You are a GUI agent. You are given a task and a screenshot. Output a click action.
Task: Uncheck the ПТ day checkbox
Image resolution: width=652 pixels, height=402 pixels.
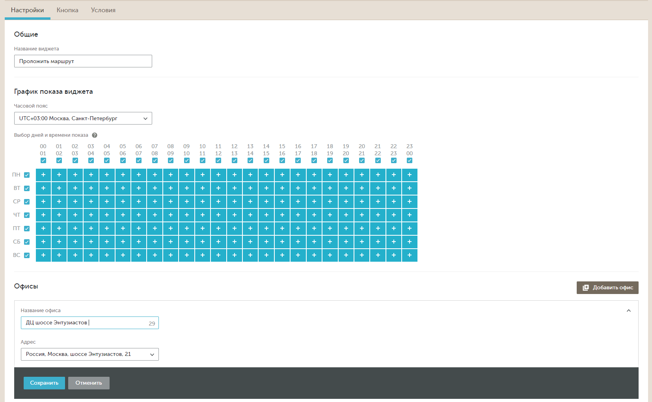point(27,229)
